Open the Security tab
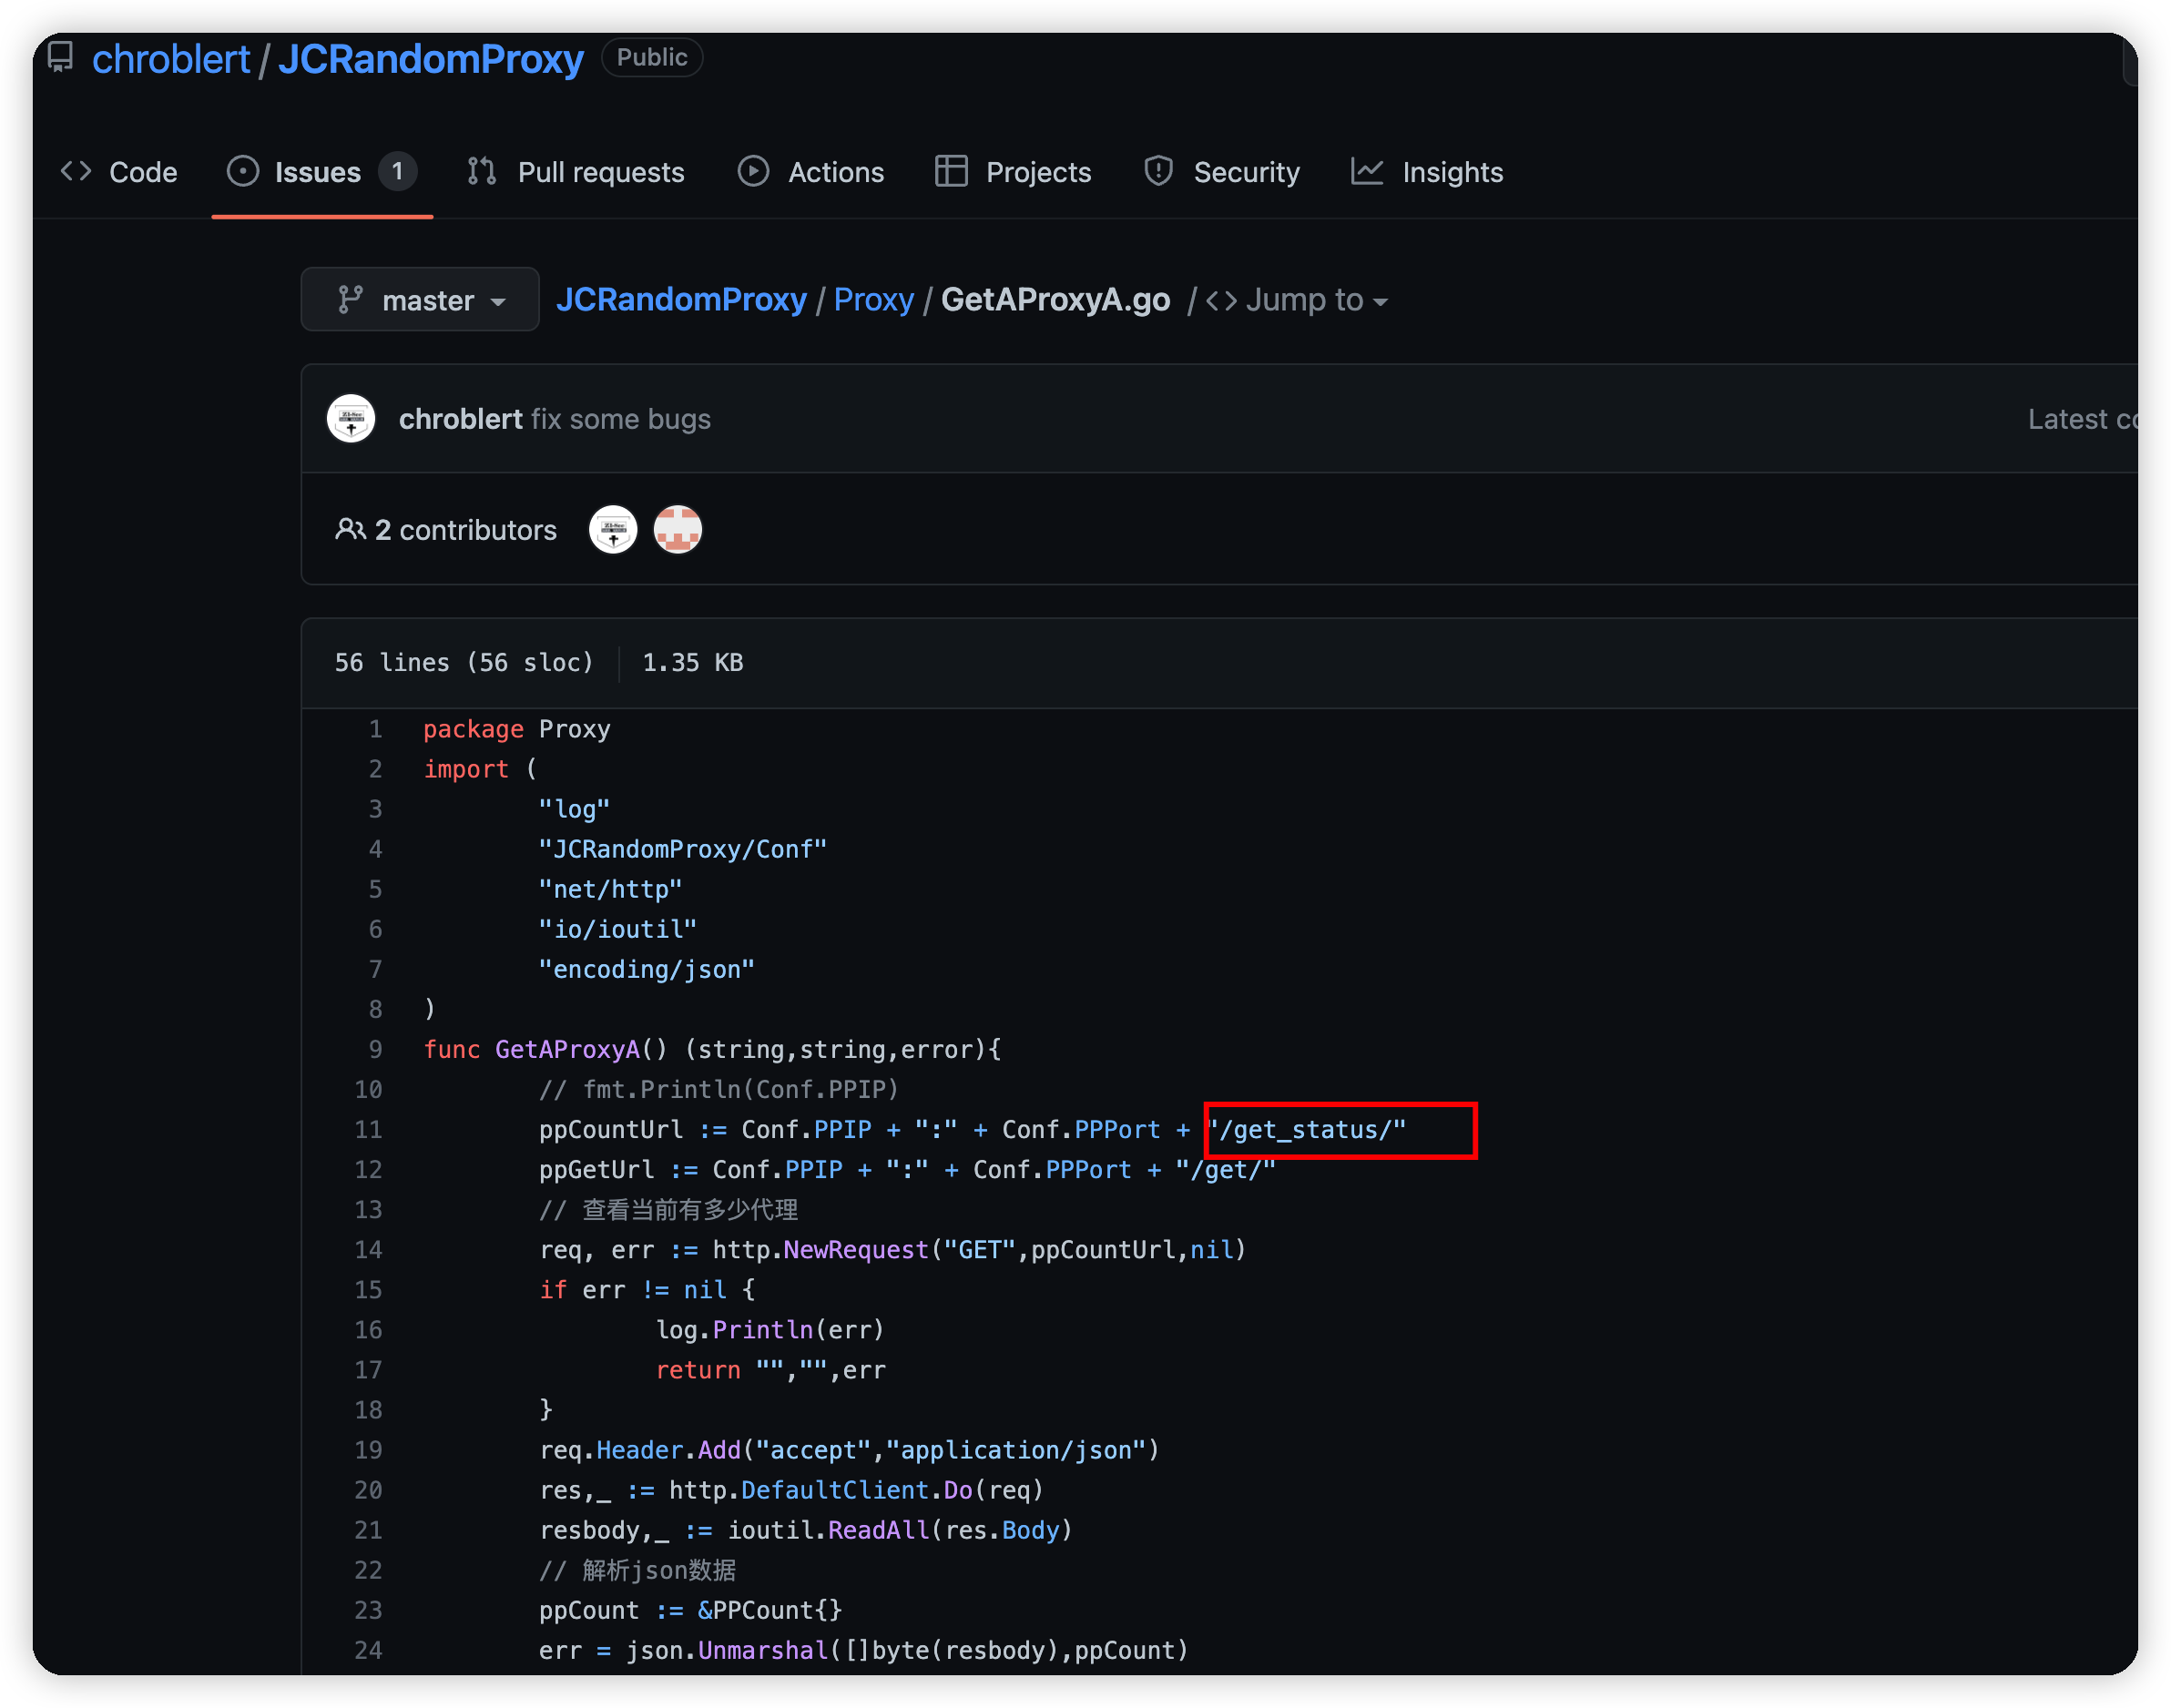 1247,171
